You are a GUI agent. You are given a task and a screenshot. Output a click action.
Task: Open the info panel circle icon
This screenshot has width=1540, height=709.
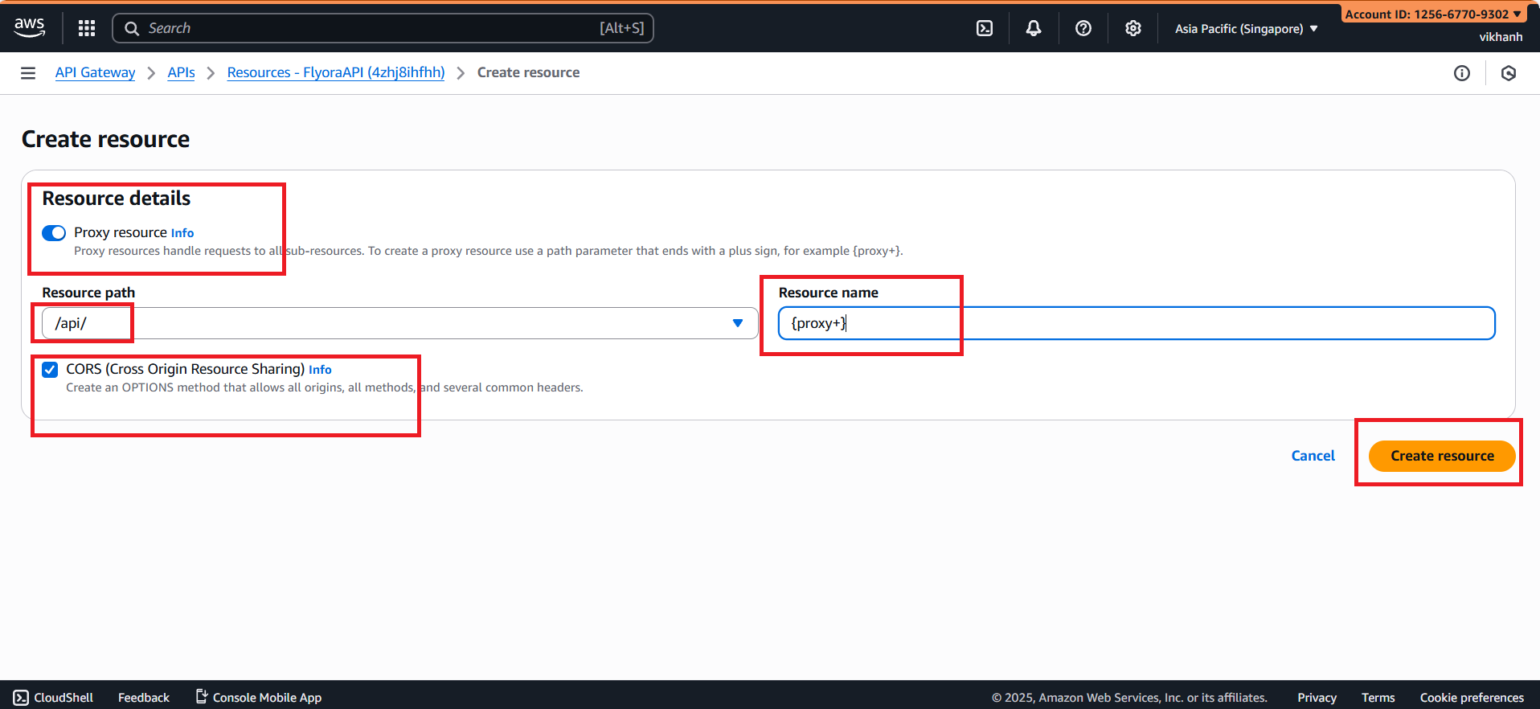click(1462, 73)
